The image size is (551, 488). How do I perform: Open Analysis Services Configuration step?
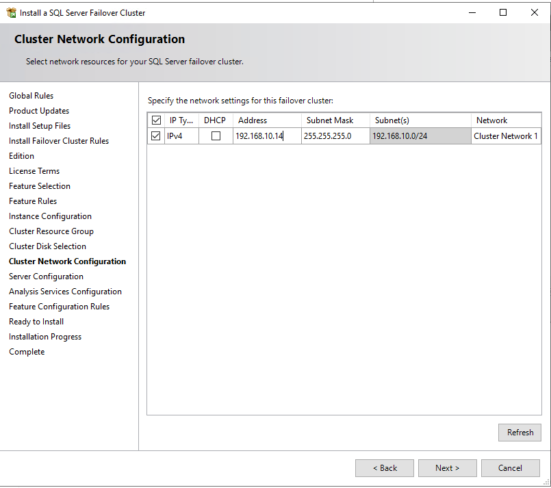tap(65, 292)
